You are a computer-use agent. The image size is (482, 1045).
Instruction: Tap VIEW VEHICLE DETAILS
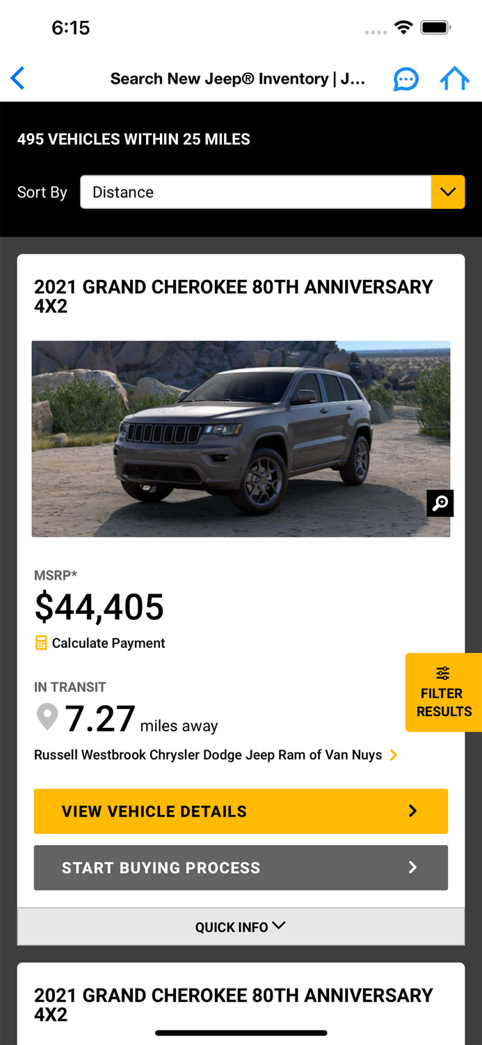241,811
